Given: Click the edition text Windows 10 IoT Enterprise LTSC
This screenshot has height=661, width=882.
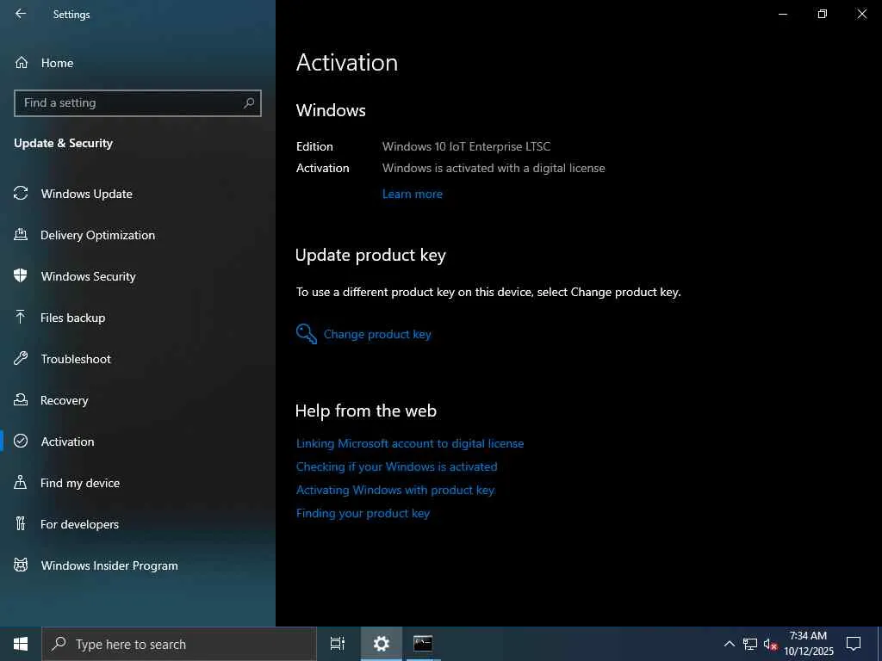Looking at the screenshot, I should coord(466,146).
